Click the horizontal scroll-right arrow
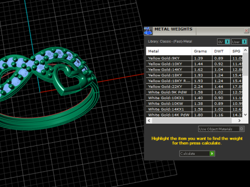Viewport: 250px width, 187px height. coord(240,121)
